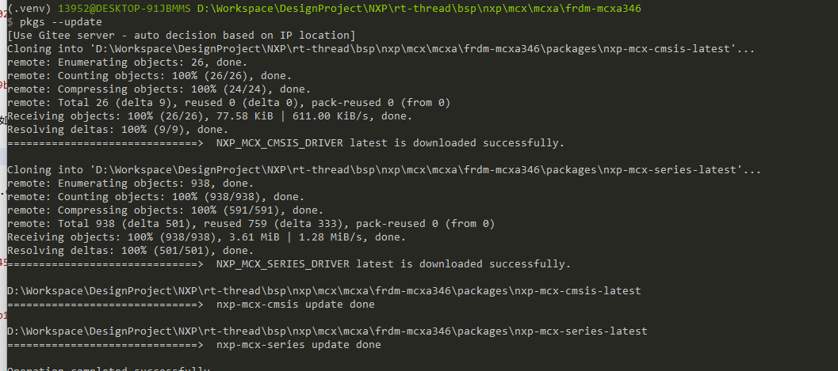Click the NXP_MCX_SERIES_DRIVER downloaded successfully message
The image size is (838, 371).
click(393, 264)
